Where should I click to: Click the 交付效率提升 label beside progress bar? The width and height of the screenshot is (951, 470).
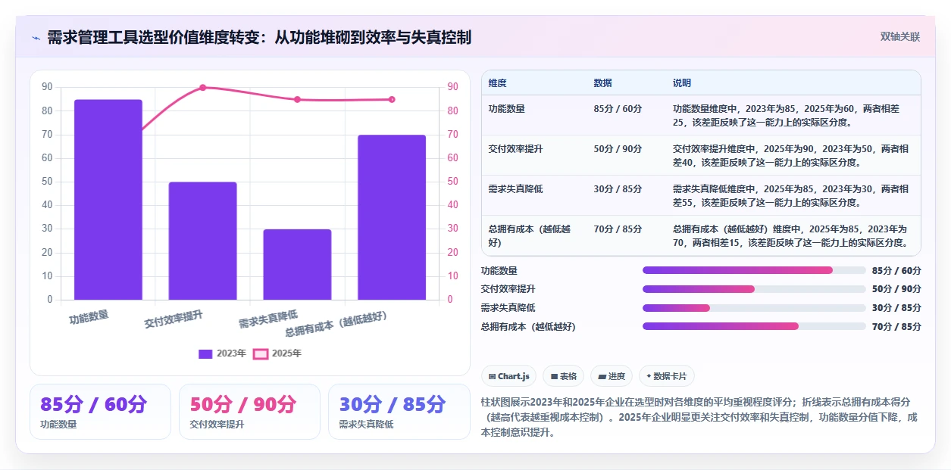coord(508,289)
